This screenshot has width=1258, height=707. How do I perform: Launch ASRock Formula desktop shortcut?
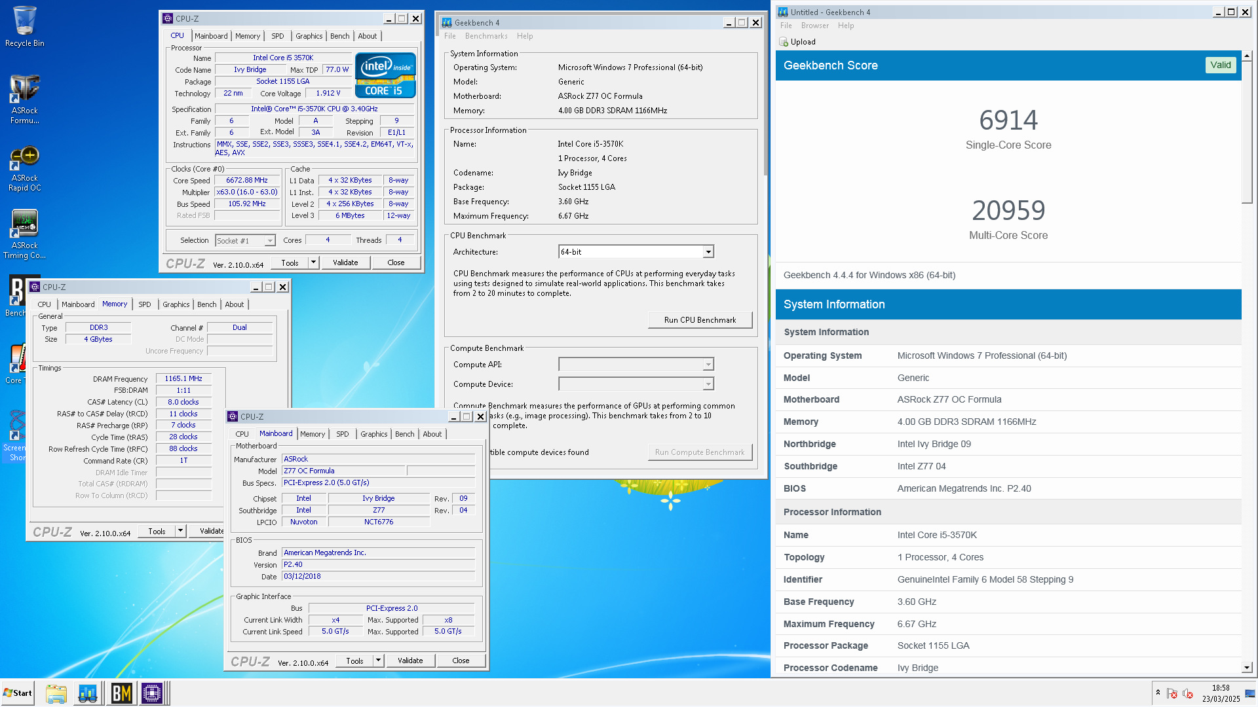coord(24,98)
